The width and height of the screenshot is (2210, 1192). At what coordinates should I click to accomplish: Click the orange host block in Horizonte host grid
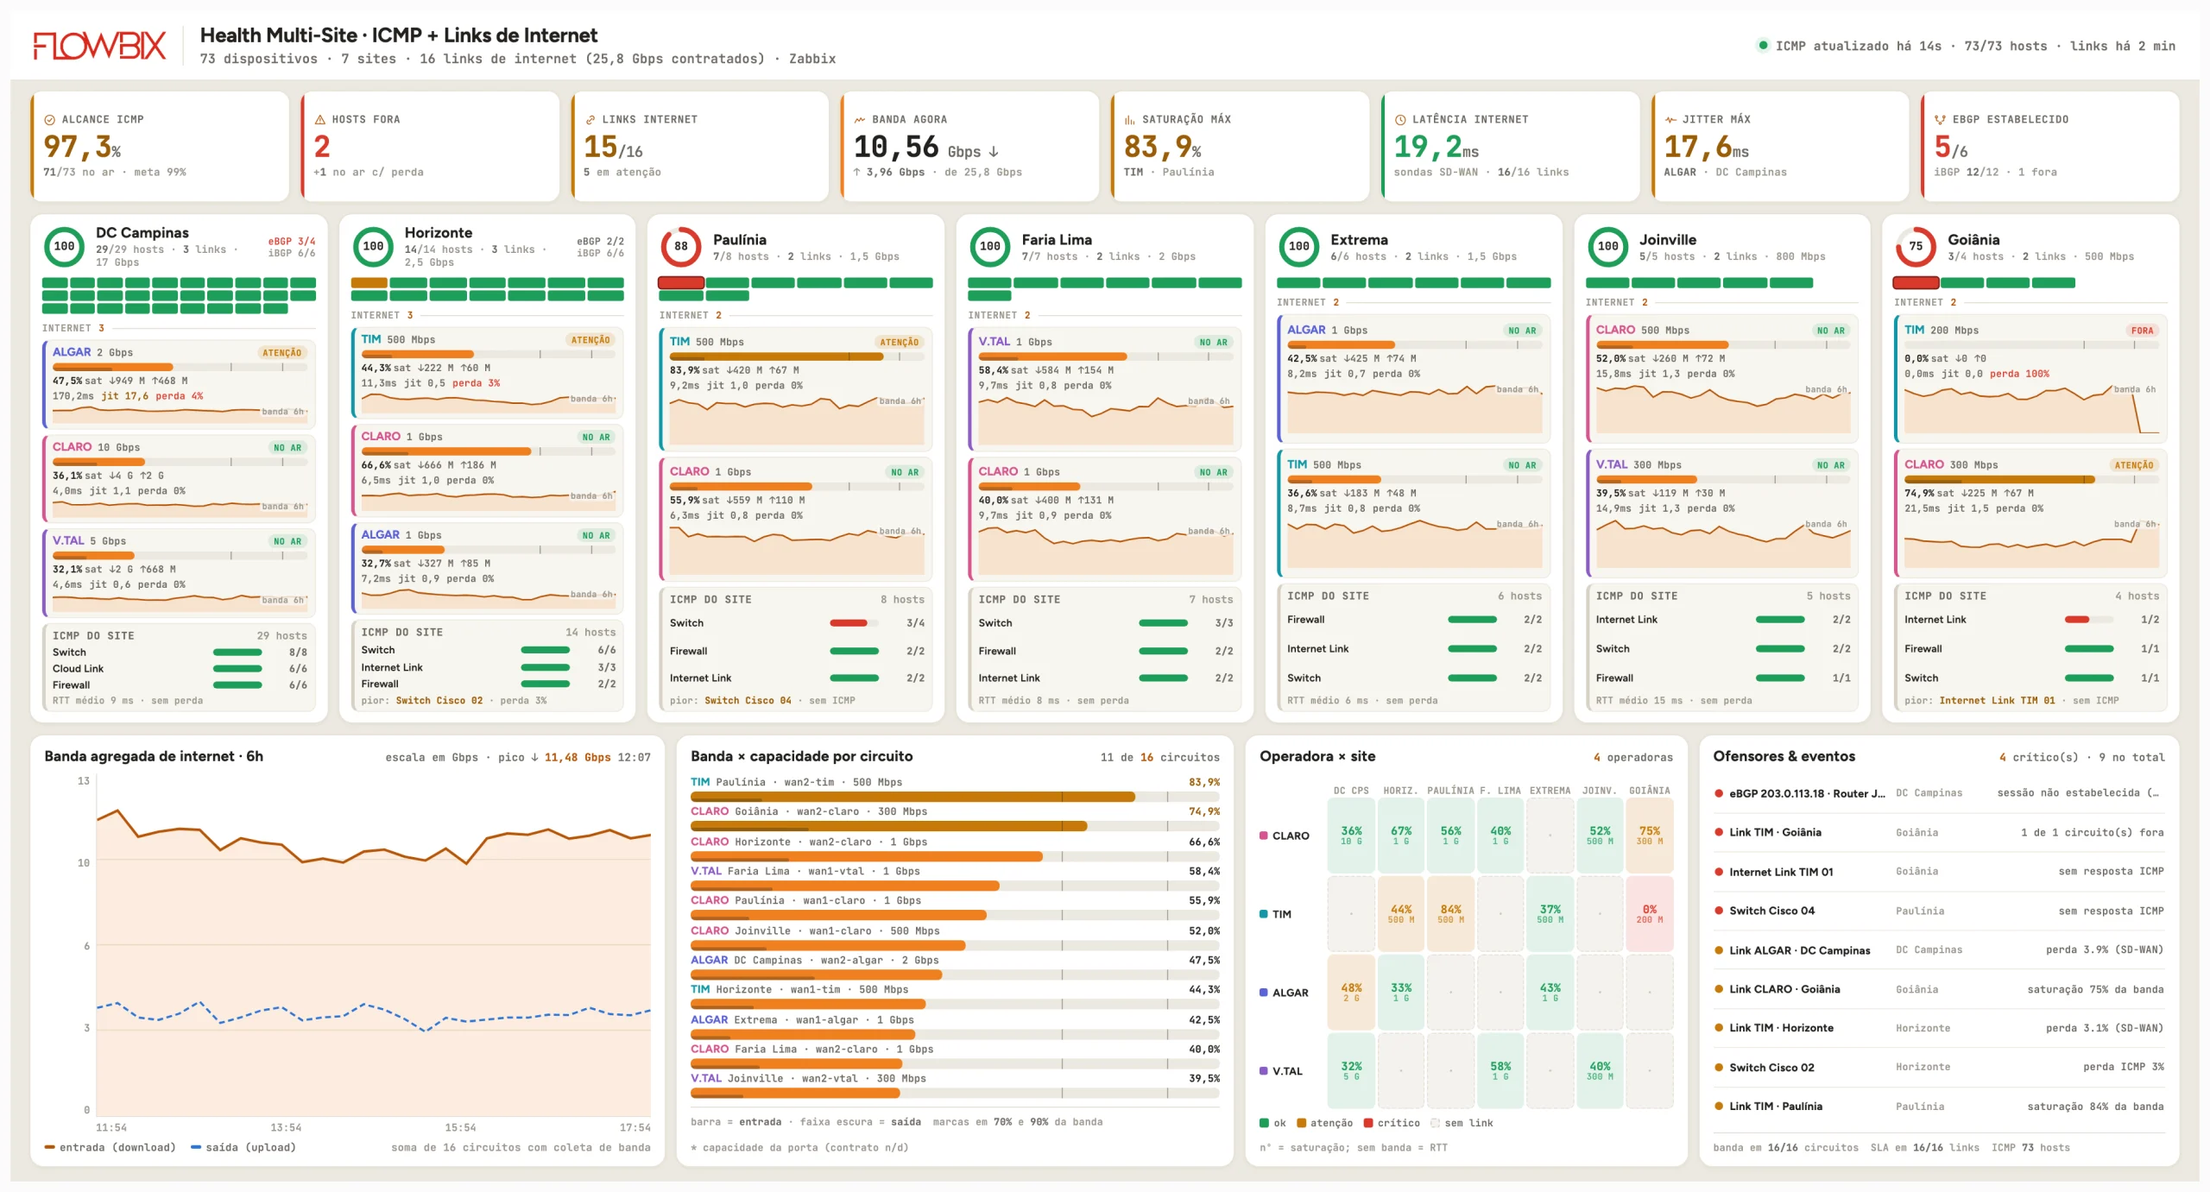coord(369,283)
